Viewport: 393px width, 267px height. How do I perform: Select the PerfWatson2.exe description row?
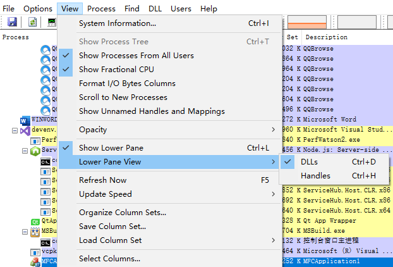pyautogui.click(x=331, y=140)
